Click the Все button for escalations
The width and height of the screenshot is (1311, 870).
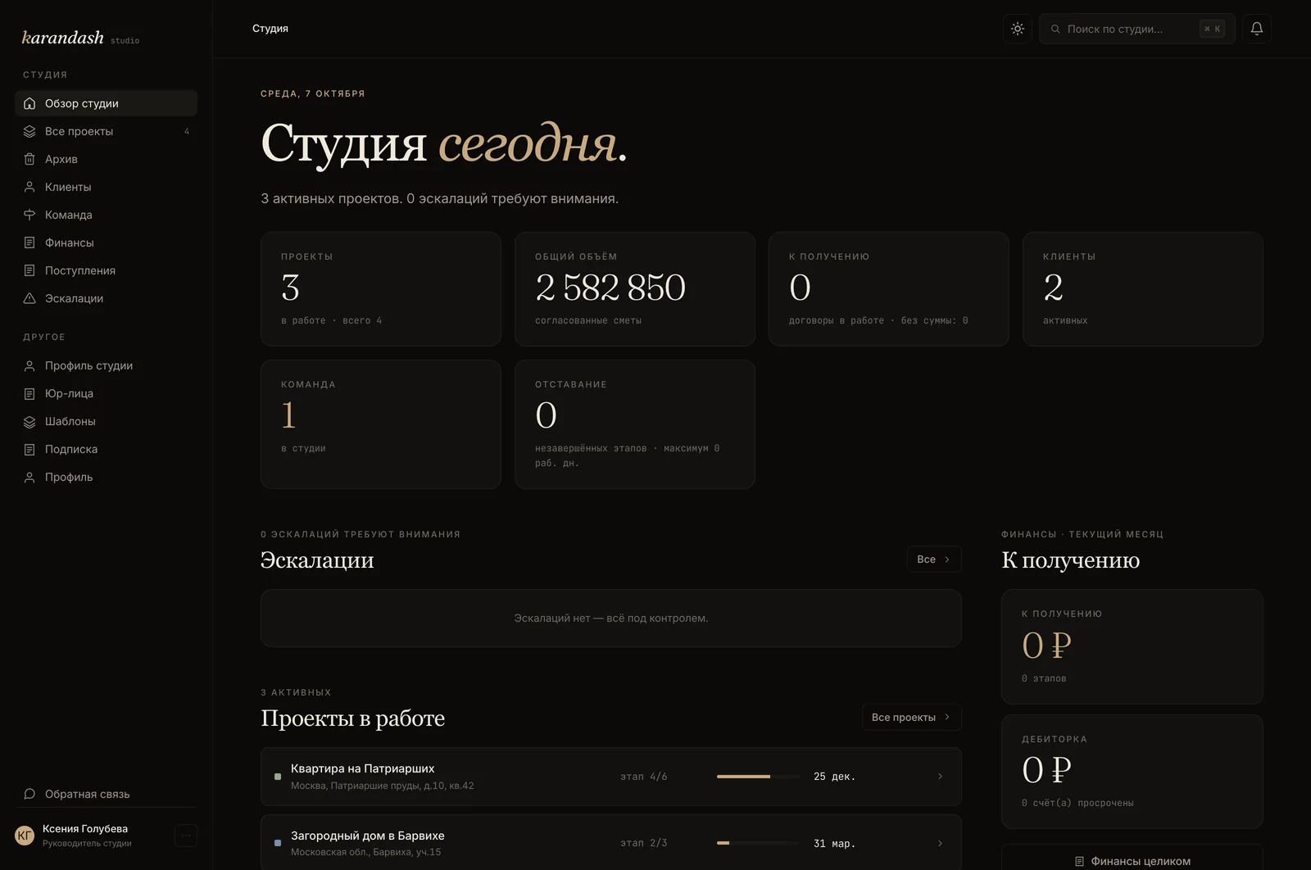point(934,559)
